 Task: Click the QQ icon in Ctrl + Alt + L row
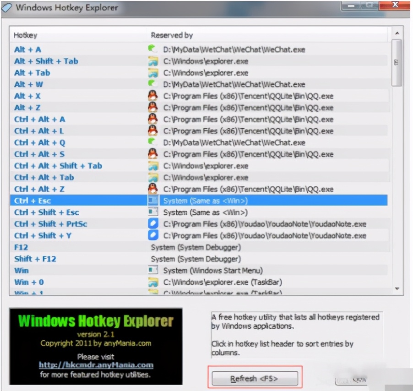click(x=153, y=130)
